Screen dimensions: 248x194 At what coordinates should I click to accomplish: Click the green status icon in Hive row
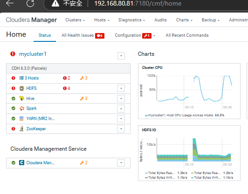(13, 99)
